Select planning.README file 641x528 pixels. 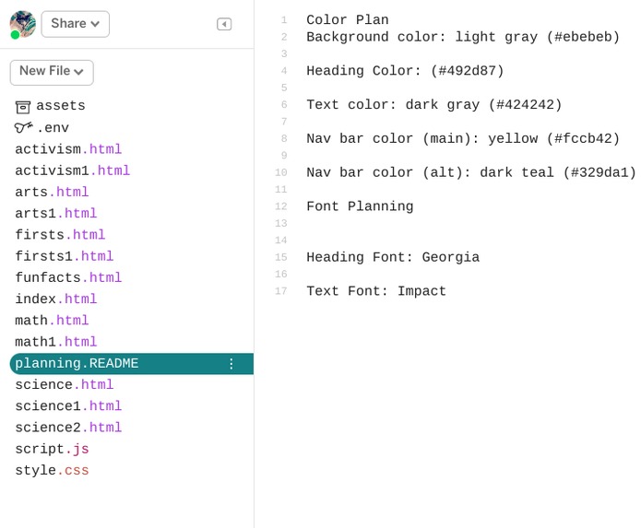(x=132, y=363)
